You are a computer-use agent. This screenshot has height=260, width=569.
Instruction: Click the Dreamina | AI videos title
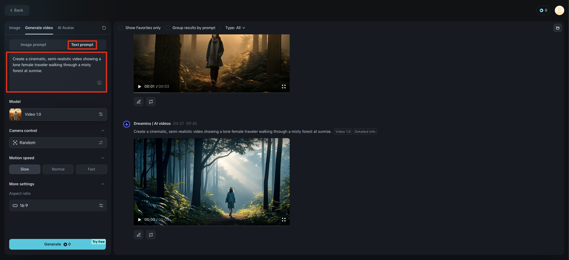[x=152, y=124]
